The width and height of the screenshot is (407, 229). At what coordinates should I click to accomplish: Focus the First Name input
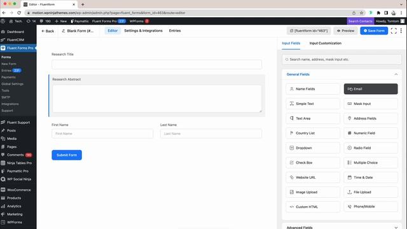coord(102,134)
